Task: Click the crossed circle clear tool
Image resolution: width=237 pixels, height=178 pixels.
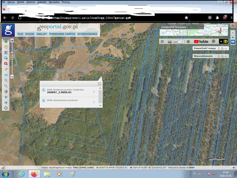Action: 6,108
